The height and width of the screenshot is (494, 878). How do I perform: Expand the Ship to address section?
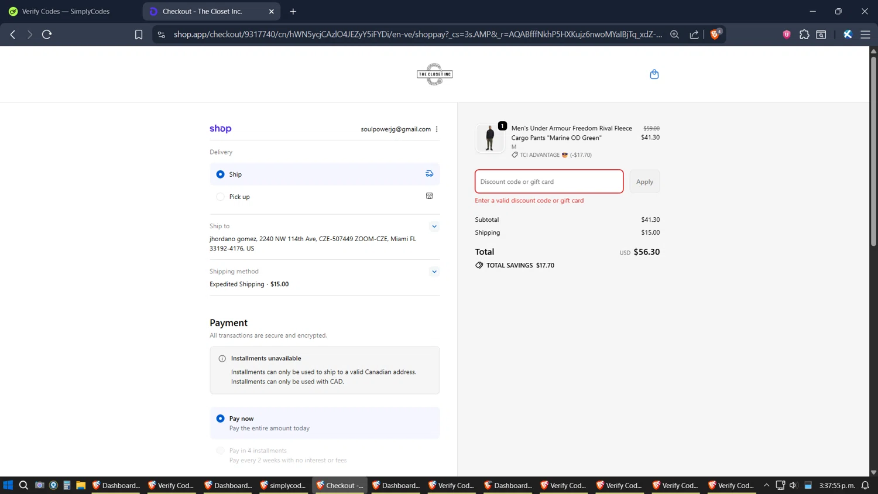tap(434, 227)
